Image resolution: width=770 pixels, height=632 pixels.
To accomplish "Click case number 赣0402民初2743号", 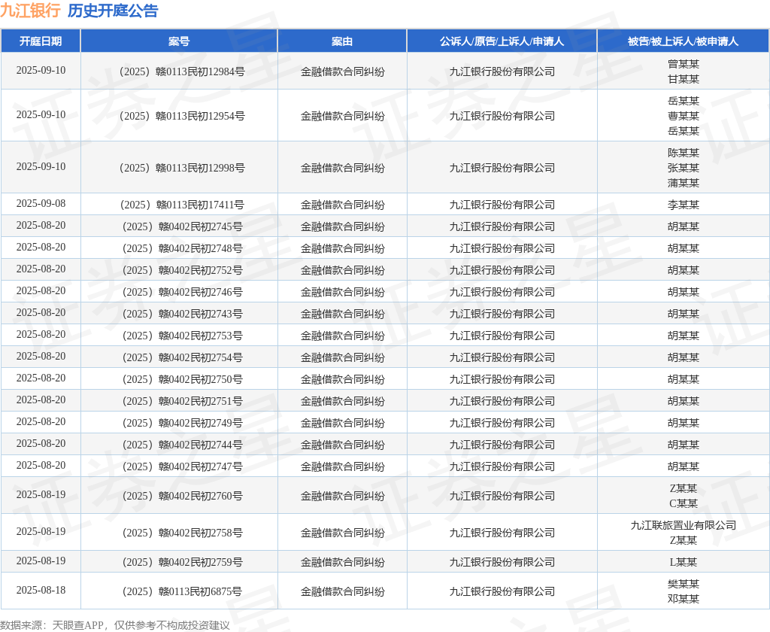I will pyautogui.click(x=182, y=314).
